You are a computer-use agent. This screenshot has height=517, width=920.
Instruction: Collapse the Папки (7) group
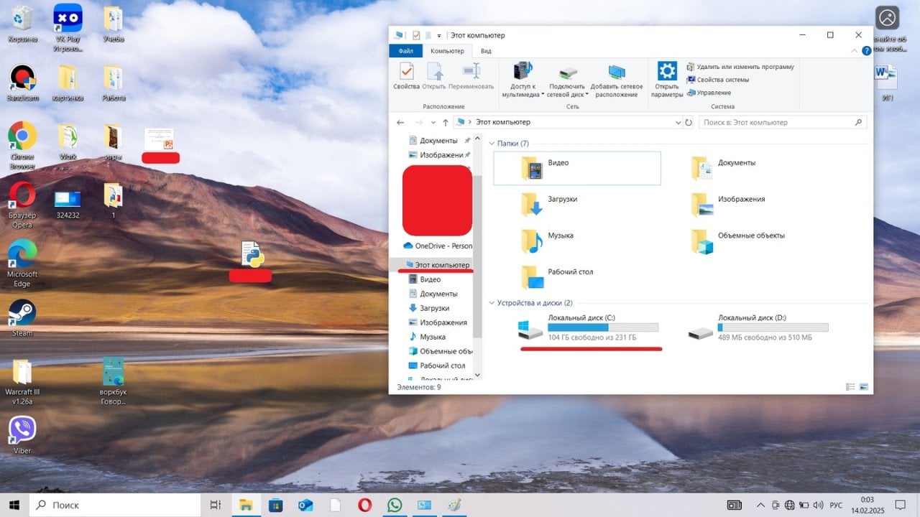(x=492, y=144)
